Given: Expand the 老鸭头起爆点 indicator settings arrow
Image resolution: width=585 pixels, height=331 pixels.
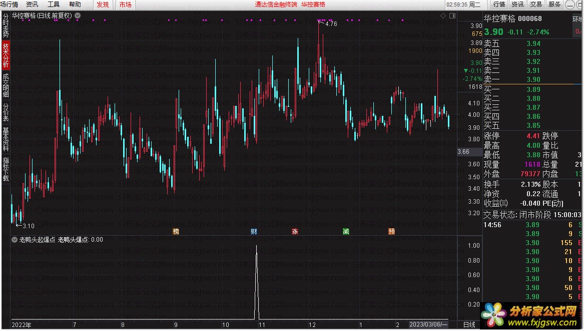Looking at the screenshot, I should (x=14, y=240).
